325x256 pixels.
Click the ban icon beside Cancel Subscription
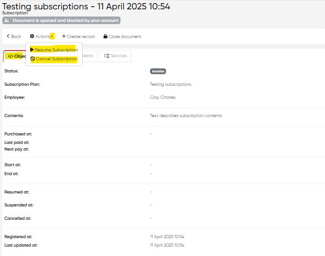[x=33, y=59]
